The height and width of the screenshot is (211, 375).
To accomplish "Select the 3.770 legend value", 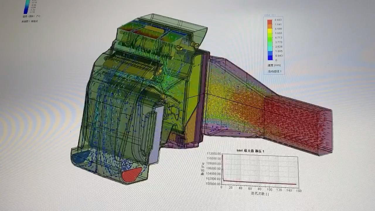I will 278,42.
